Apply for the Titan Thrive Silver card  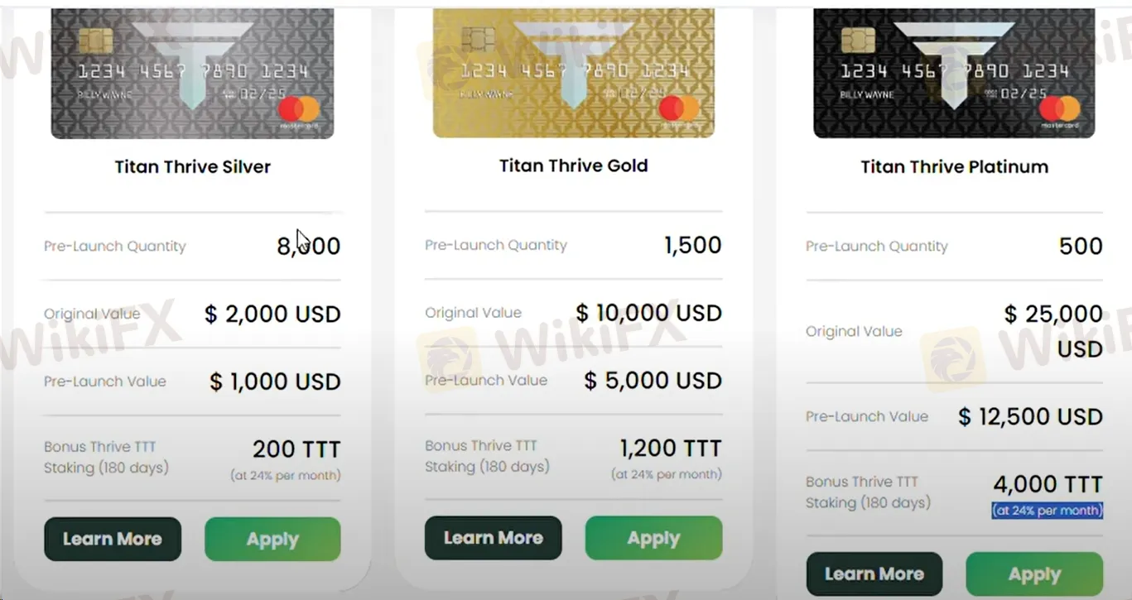coord(272,540)
